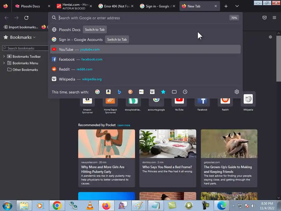281x211 pixels.
Task: Expand the Bookmarks Toolbar folder
Action: (x=4, y=56)
